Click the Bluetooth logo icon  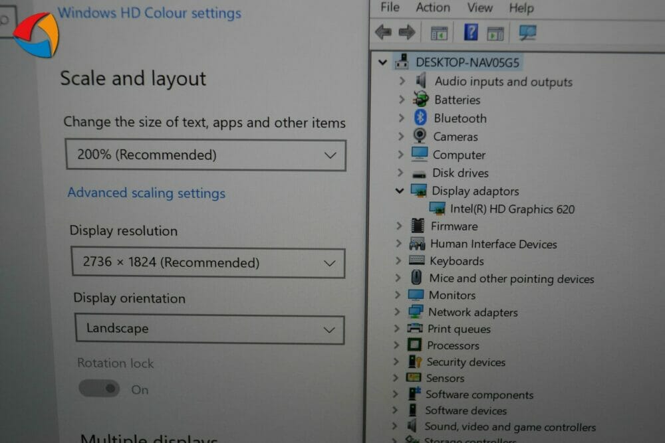click(420, 118)
